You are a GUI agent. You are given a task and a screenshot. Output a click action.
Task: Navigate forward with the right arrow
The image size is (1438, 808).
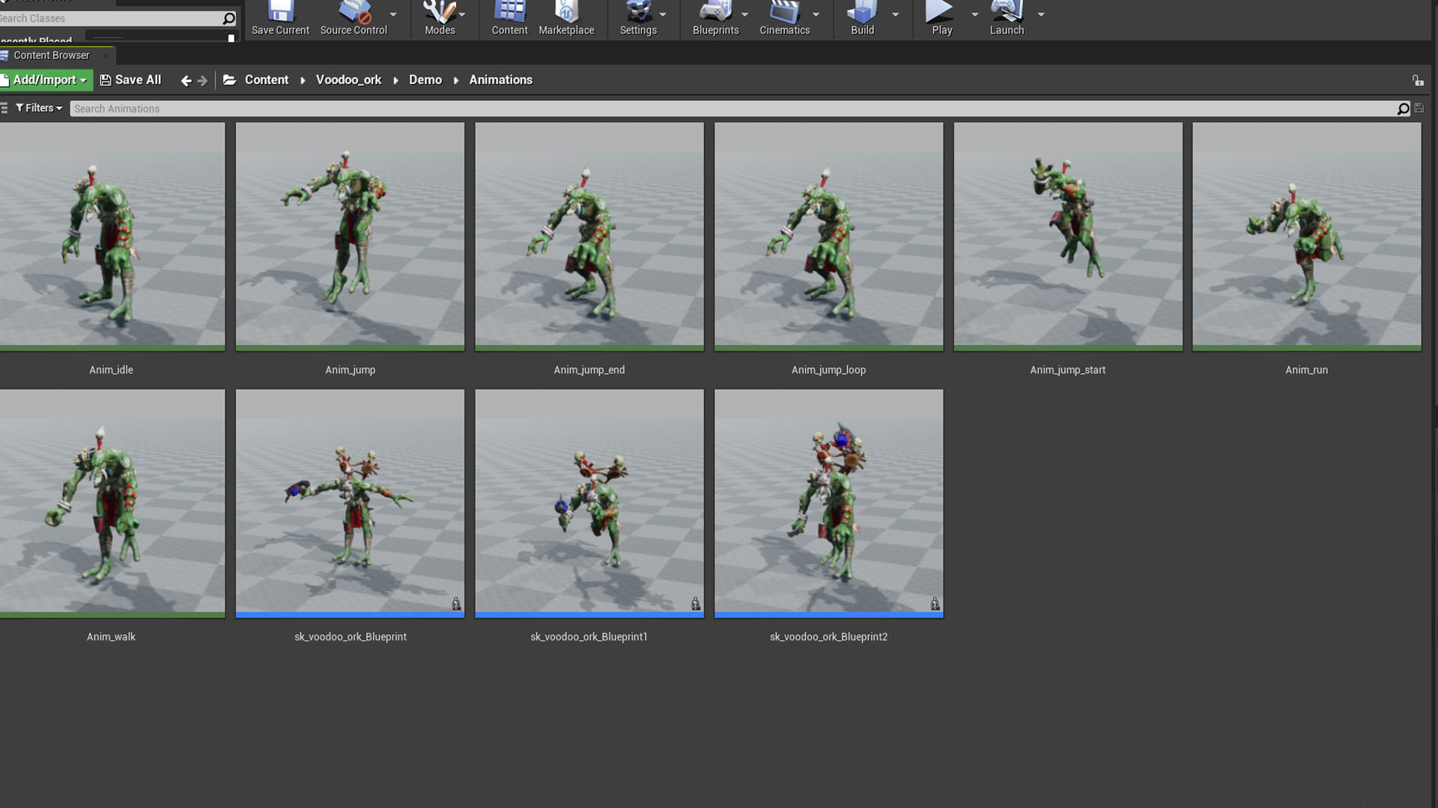pos(202,81)
